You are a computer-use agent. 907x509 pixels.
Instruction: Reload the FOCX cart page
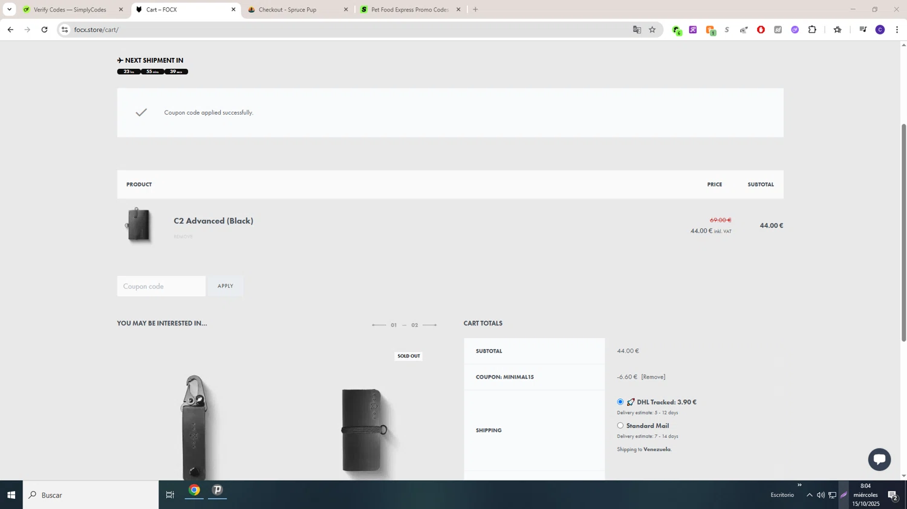point(44,30)
